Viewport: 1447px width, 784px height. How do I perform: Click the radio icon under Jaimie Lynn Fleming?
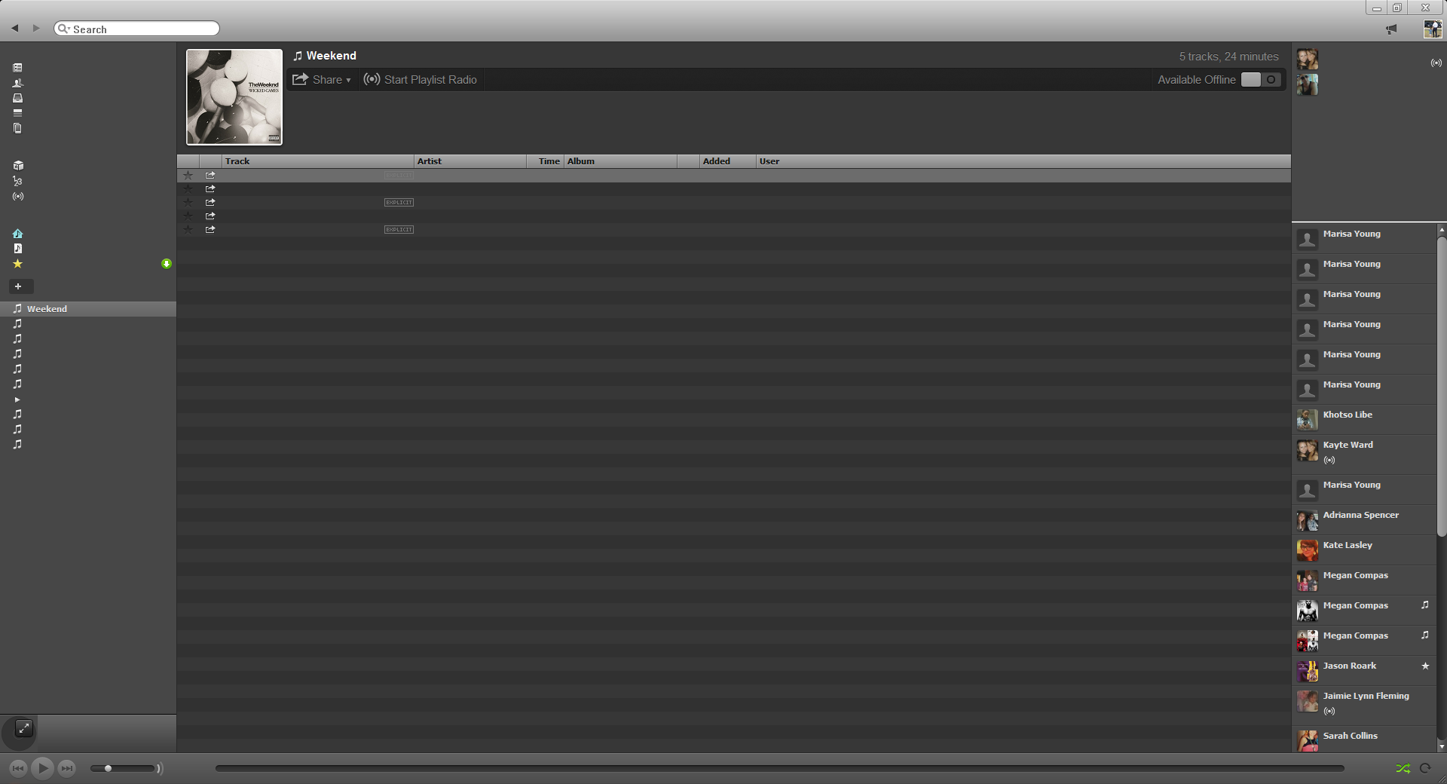pos(1329,711)
